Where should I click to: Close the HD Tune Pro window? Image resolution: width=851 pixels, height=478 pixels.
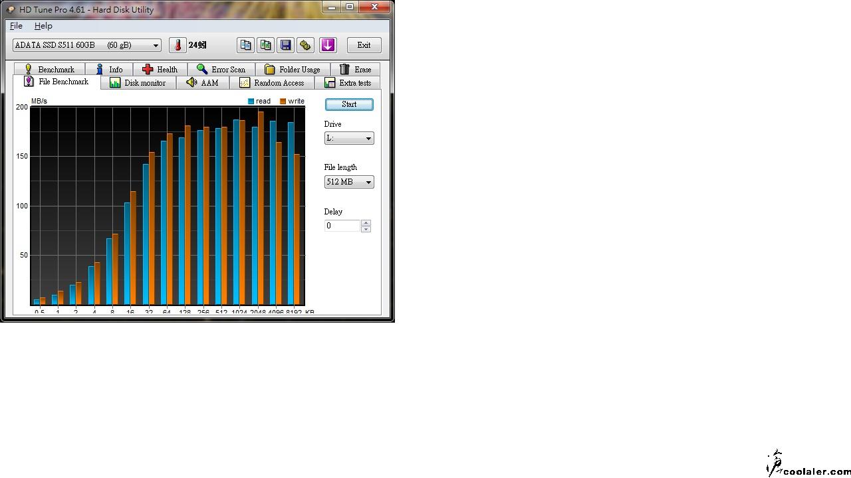pyautogui.click(x=375, y=7)
